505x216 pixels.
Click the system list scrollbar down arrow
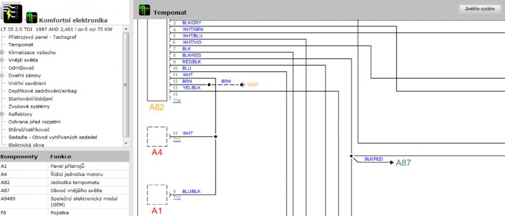(126, 143)
